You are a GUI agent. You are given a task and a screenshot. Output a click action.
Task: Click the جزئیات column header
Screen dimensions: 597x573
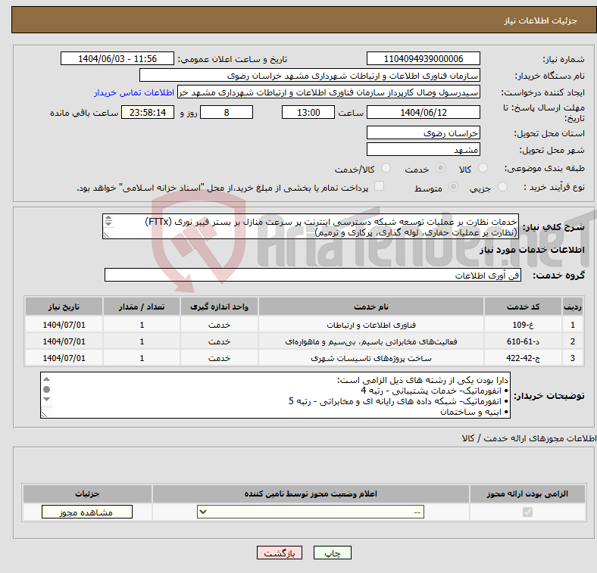coord(87,494)
